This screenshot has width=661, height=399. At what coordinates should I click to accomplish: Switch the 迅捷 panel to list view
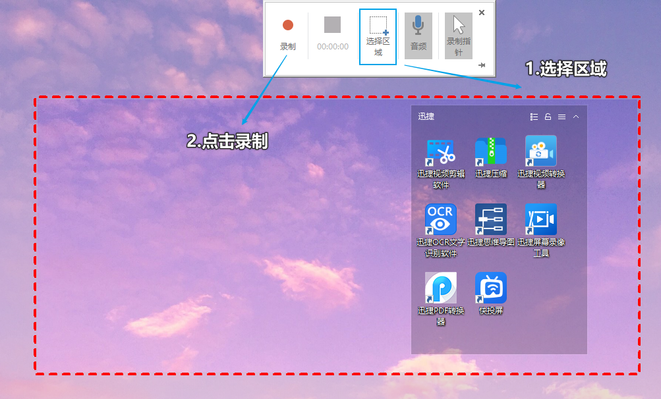click(534, 117)
